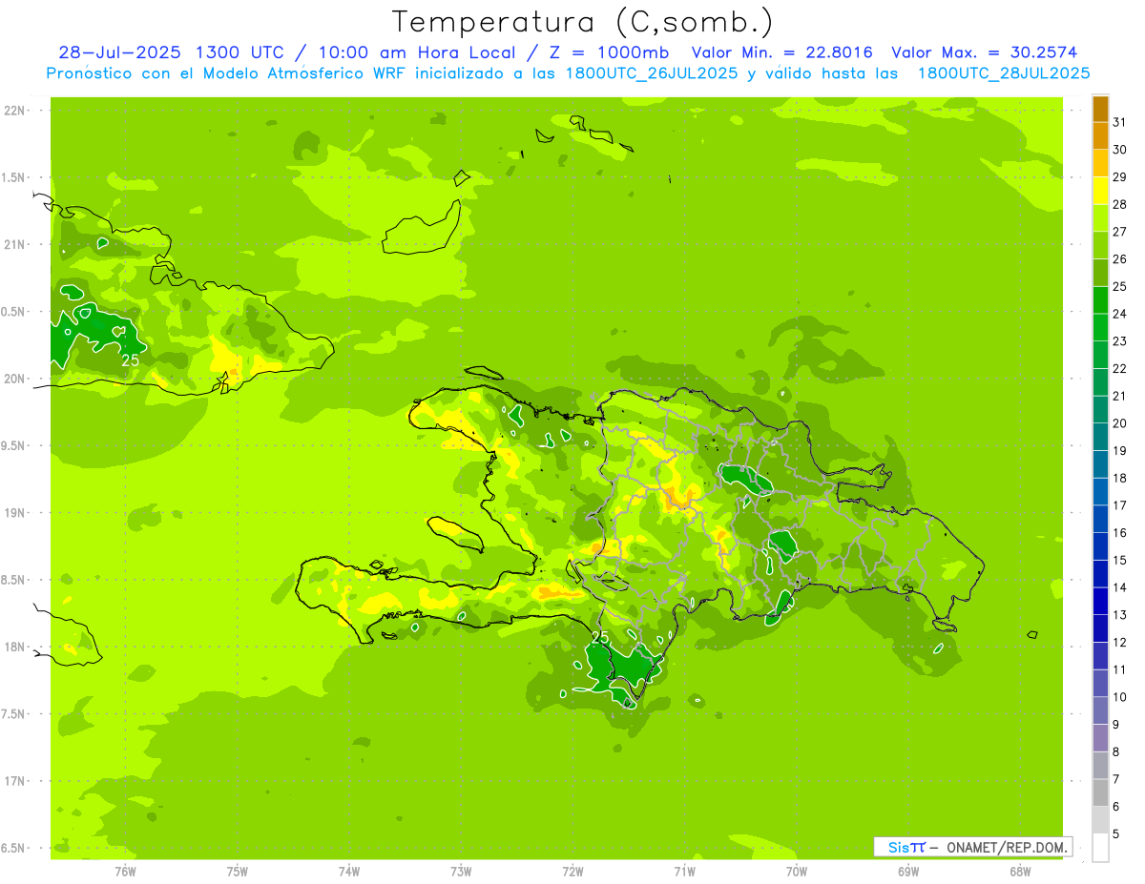Click the "70W" longitude axis label
The height and width of the screenshot is (884, 1145).
point(797,871)
